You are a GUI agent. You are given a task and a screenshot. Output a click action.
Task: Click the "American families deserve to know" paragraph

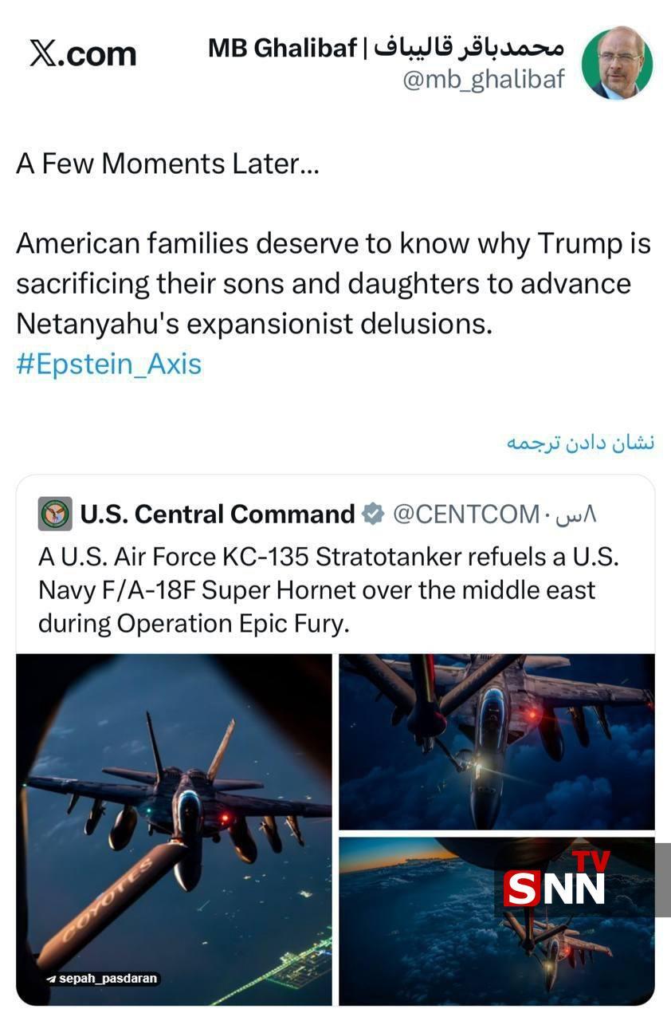(333, 284)
